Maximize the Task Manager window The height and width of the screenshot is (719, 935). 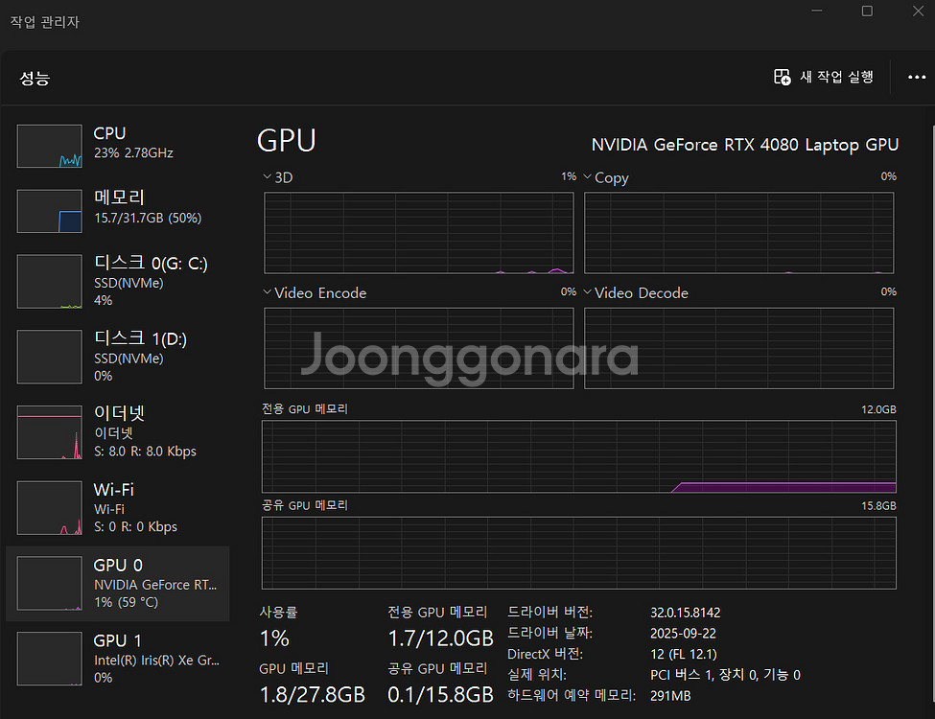click(867, 11)
